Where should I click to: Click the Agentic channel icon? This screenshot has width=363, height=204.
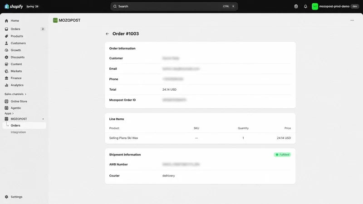[6, 108]
